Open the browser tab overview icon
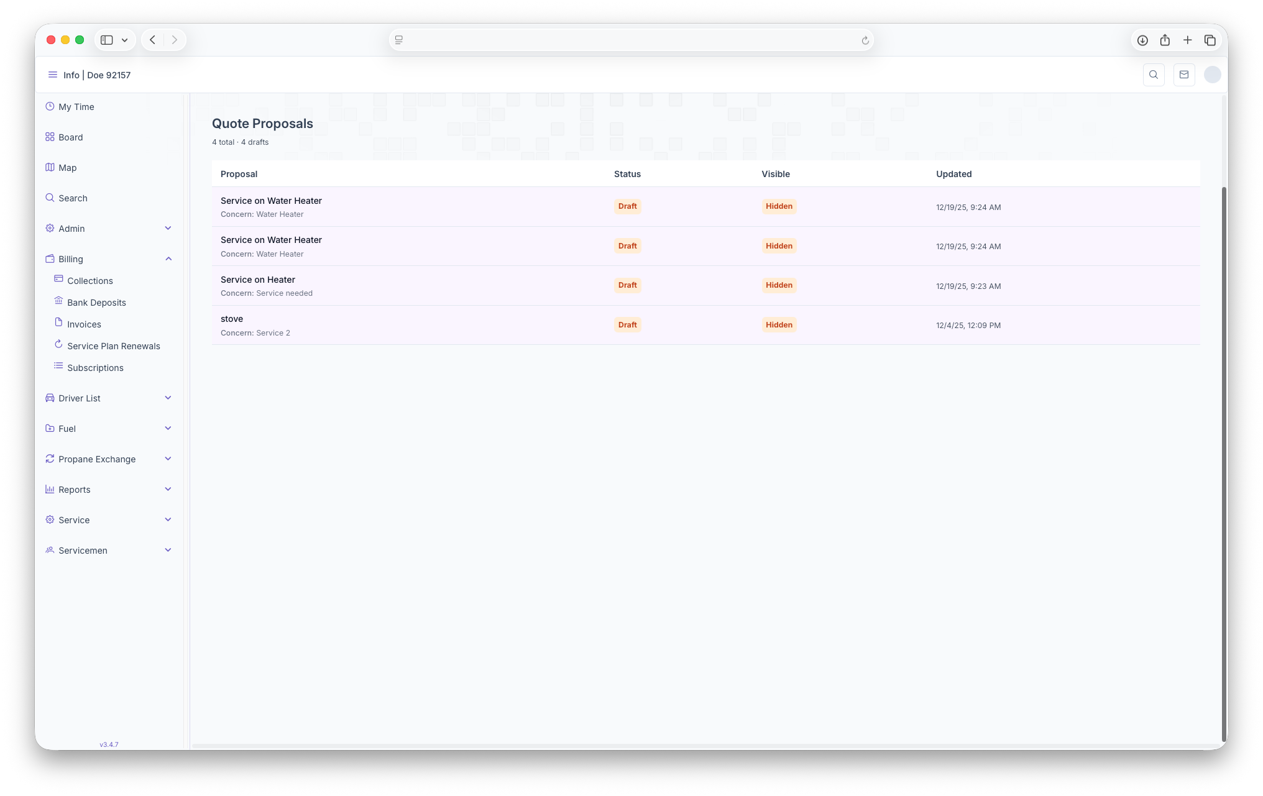This screenshot has width=1263, height=796. pyautogui.click(x=1210, y=40)
